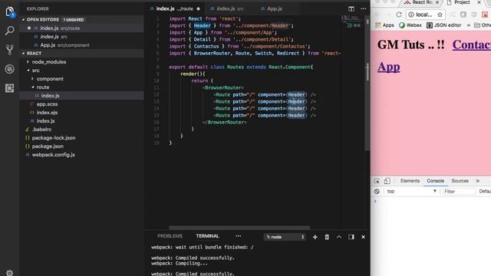The width and height of the screenshot is (491, 276).
Task: Switch to the React Router browser tab
Action: tap(421, 2)
